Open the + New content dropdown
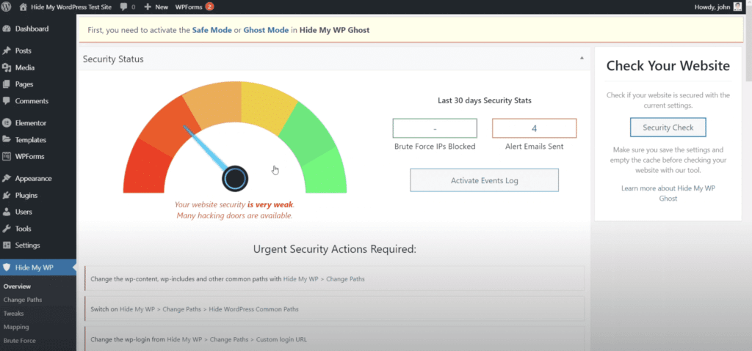The width and height of the screenshot is (752, 351). pyautogui.click(x=156, y=7)
